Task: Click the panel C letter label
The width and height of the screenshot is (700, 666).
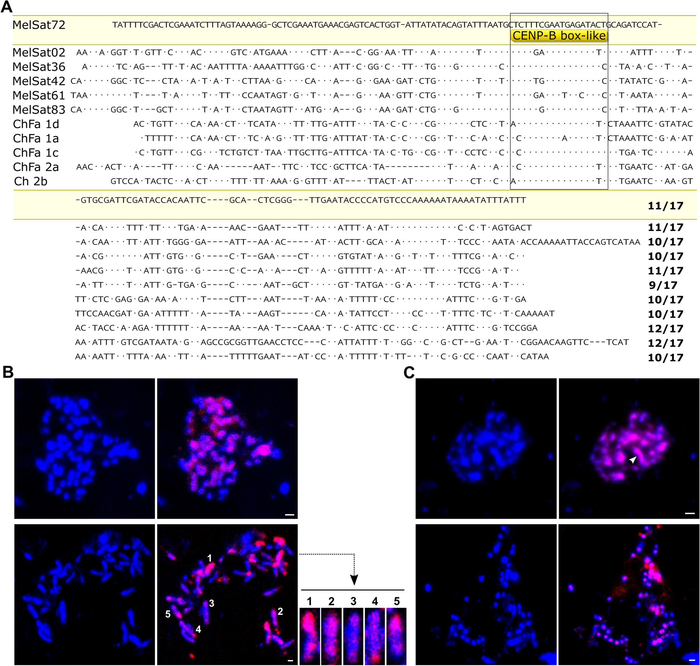Action: pyautogui.click(x=409, y=373)
